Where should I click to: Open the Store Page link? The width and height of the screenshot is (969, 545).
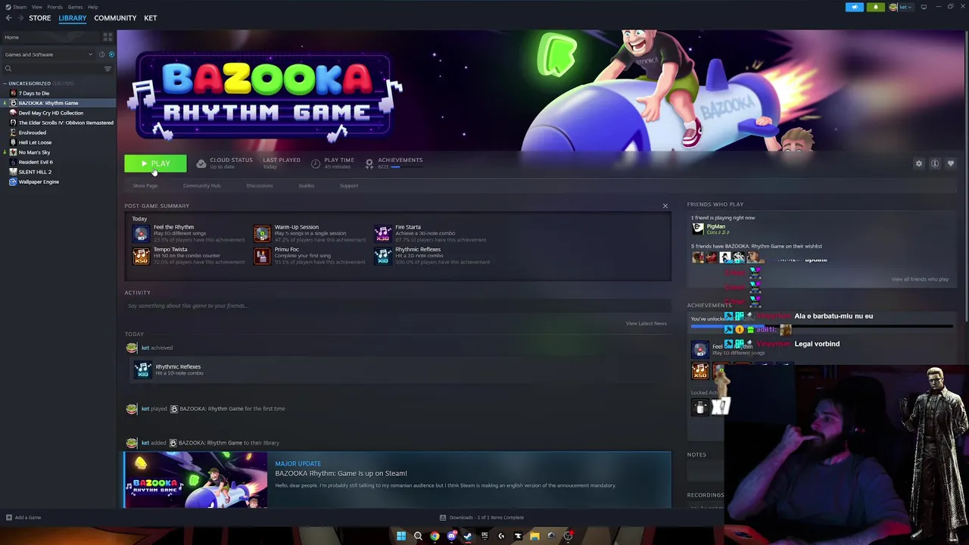[x=145, y=185]
